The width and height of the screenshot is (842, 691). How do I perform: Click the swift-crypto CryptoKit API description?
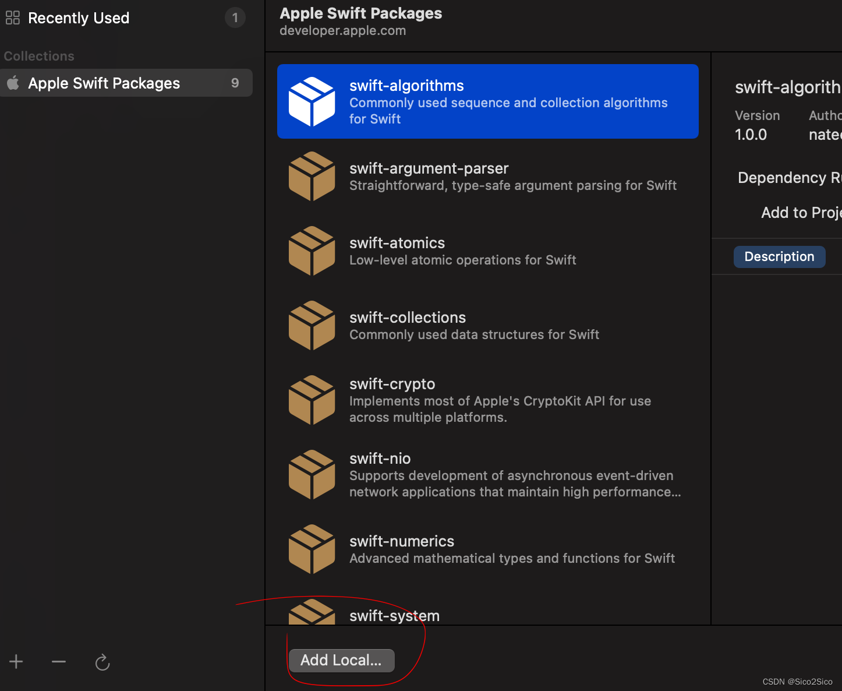coord(500,409)
